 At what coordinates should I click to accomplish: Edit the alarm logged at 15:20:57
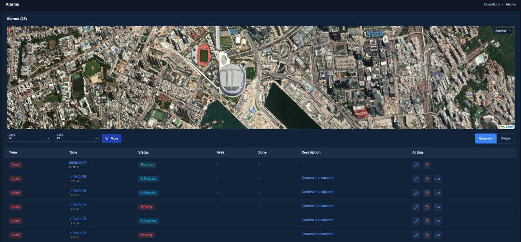(416, 235)
